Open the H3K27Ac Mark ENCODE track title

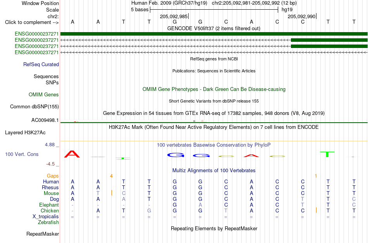coord(214,127)
